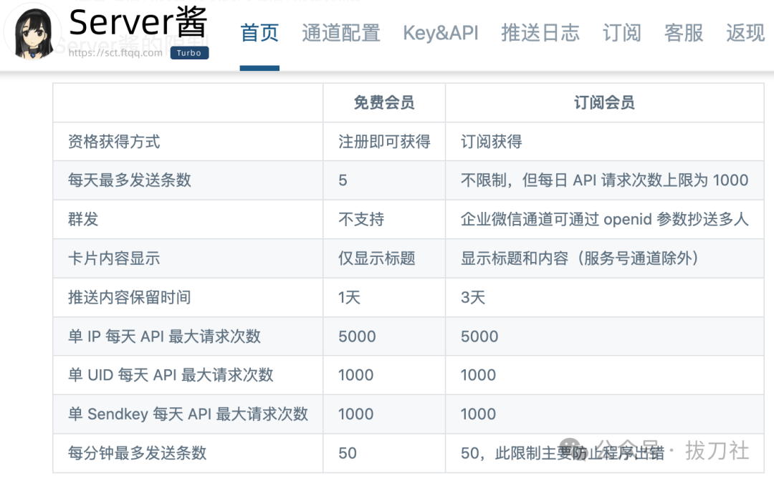Open the 通道配置 tab
The width and height of the screenshot is (774, 481).
[x=341, y=33]
